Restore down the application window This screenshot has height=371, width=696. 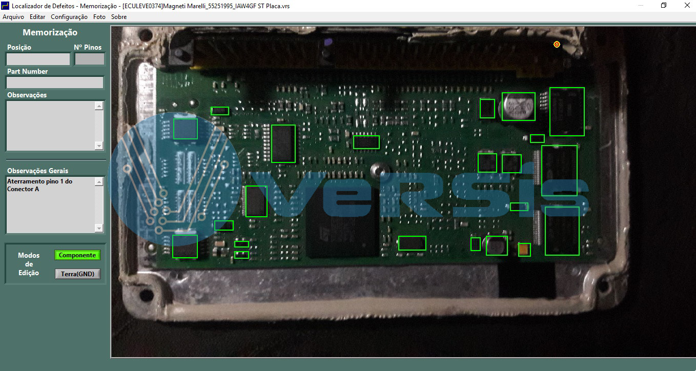point(664,6)
